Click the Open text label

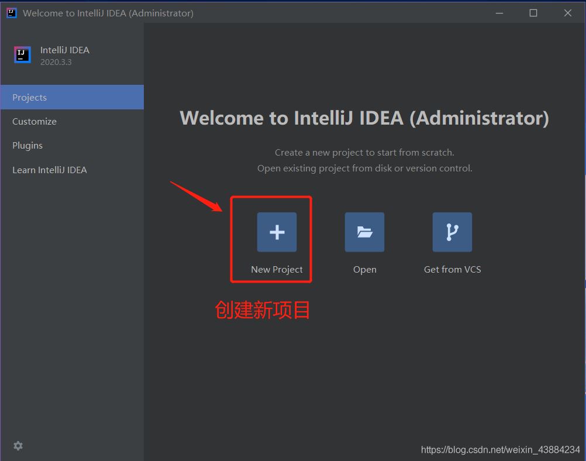(x=364, y=270)
